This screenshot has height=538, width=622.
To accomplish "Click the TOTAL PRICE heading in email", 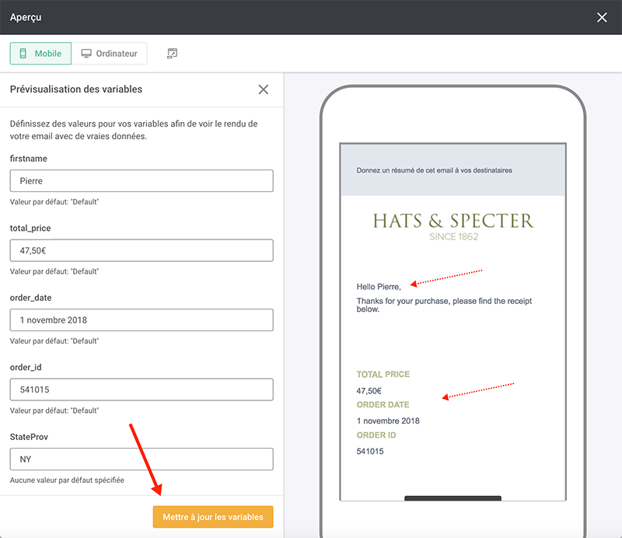I will click(x=383, y=374).
